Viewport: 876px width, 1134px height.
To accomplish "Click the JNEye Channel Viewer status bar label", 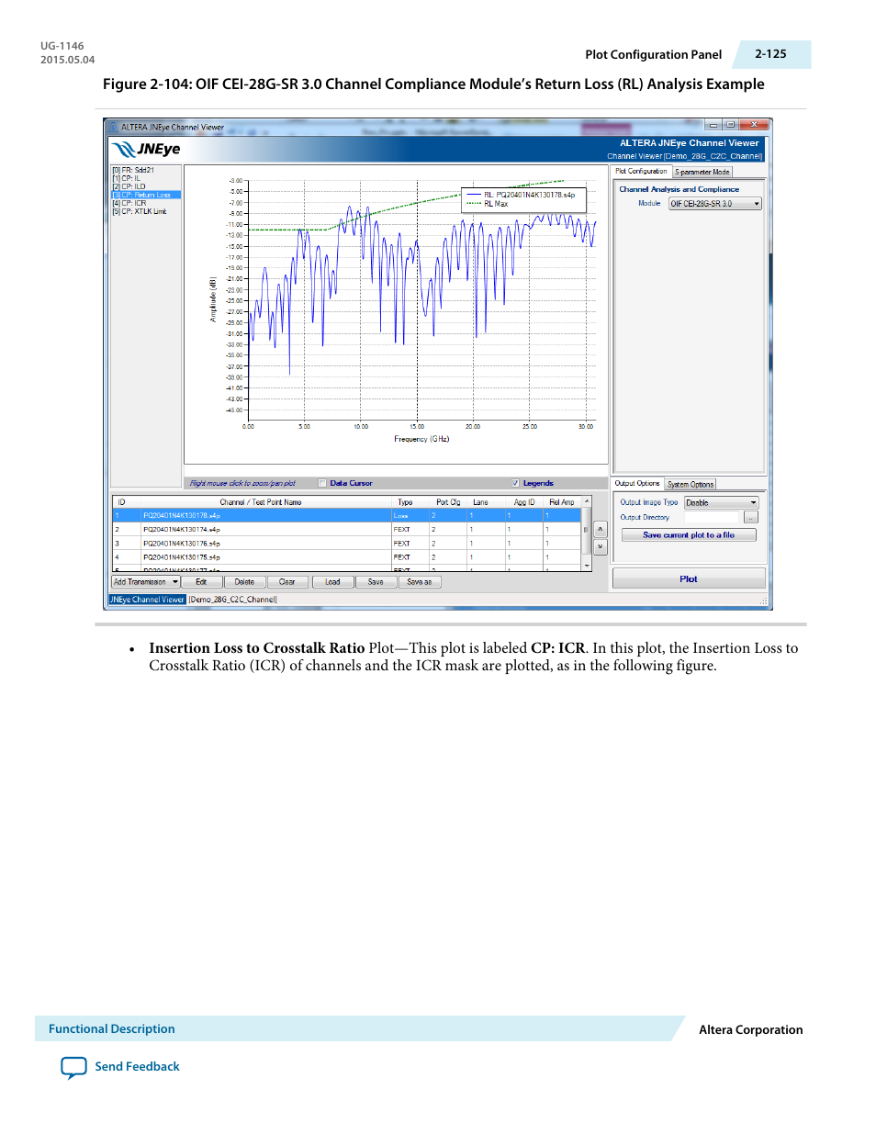I will tap(147, 600).
